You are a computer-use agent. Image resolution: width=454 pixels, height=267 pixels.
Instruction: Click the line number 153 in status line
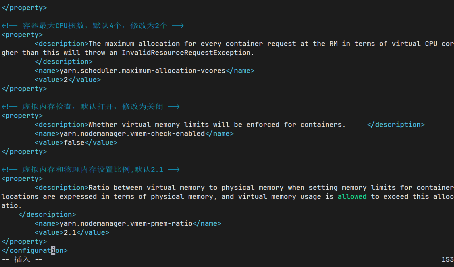(x=447, y=259)
